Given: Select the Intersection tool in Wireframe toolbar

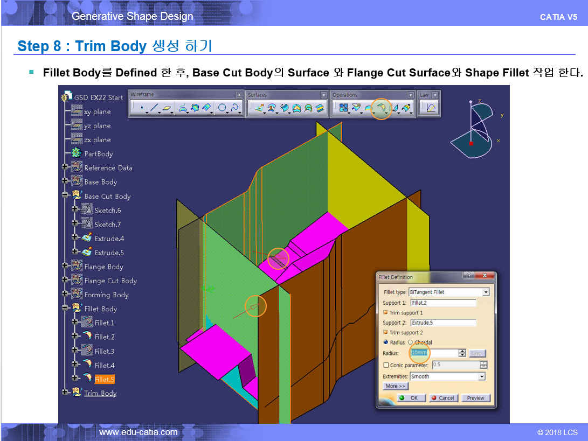Looking at the screenshot, I should click(x=195, y=108).
